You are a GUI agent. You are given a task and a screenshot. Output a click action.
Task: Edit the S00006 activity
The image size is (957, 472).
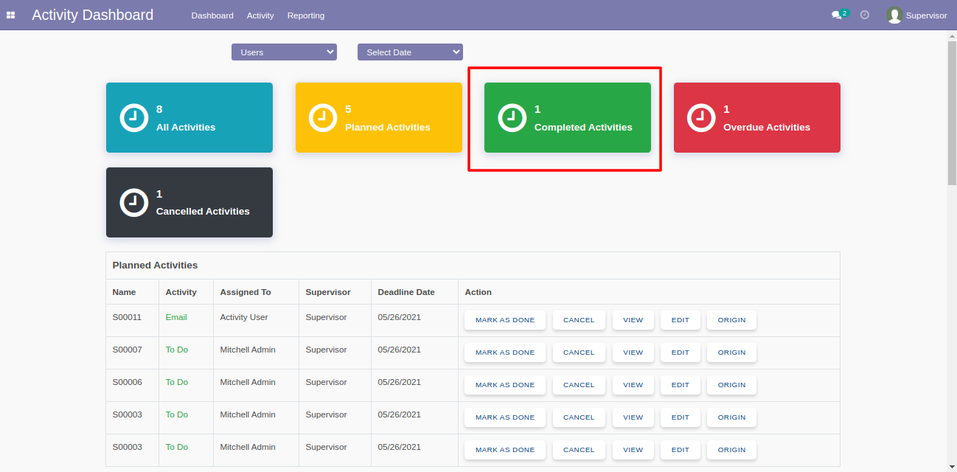click(x=681, y=385)
